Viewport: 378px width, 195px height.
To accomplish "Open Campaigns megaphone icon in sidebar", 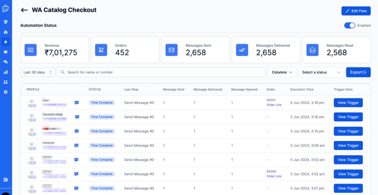I will [5, 52].
